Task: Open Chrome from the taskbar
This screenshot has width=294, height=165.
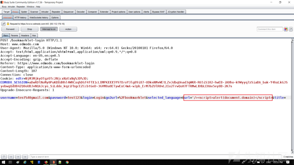Action: (67, 162)
